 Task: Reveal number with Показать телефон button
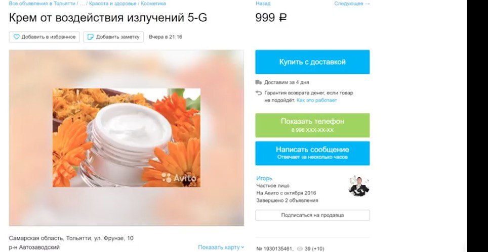[312, 125]
